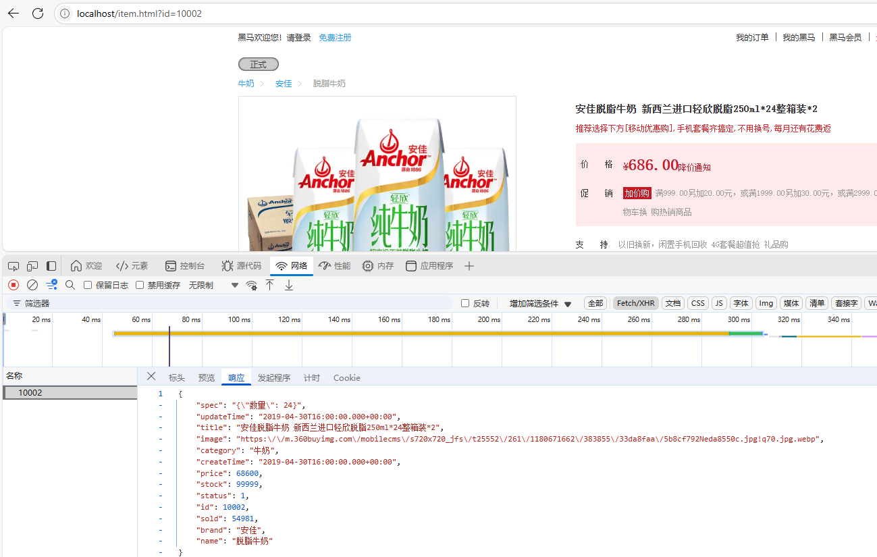
Task: Open the 欢迎 tab in DevTools
Action: pyautogui.click(x=86, y=266)
